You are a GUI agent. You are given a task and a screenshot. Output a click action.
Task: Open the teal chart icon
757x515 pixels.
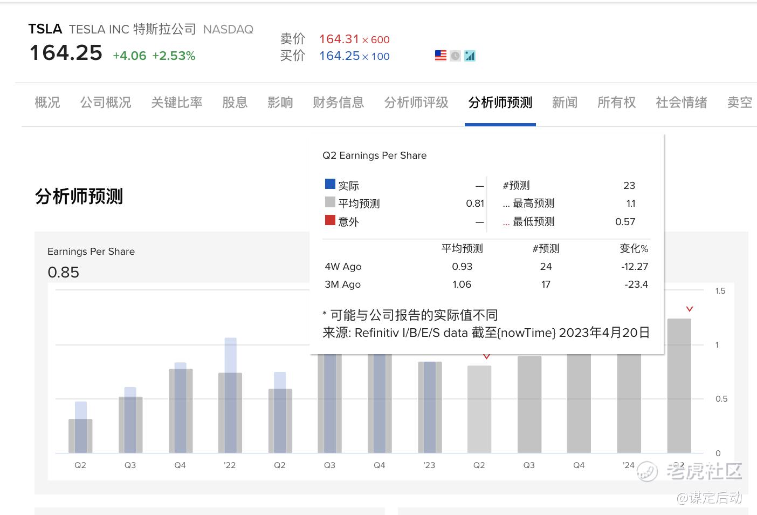click(470, 56)
